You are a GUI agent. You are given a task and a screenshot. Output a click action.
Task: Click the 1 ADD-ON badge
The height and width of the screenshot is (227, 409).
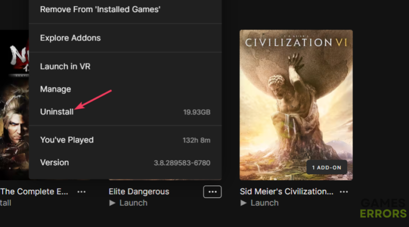(x=326, y=167)
